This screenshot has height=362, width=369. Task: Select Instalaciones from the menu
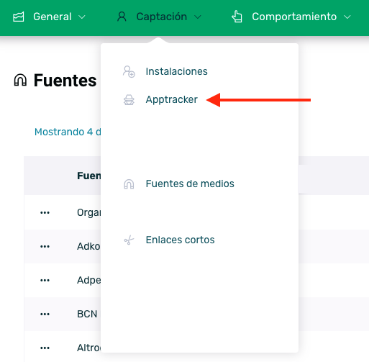176,71
